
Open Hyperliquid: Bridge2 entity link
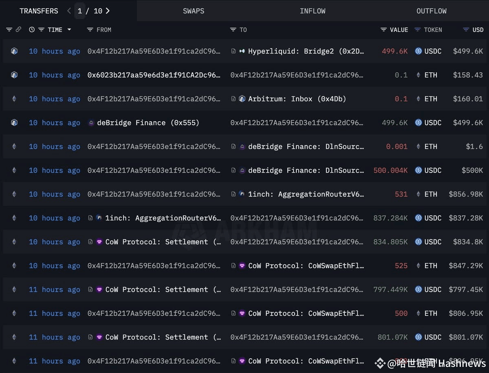click(x=306, y=51)
